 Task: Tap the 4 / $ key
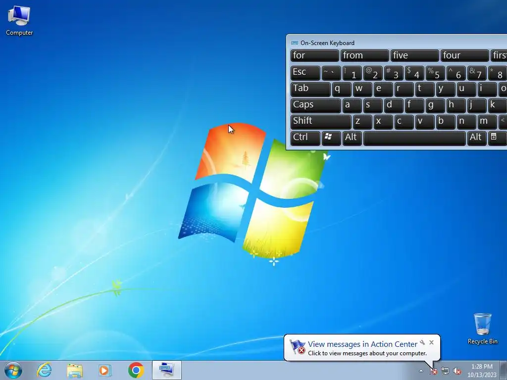pos(414,73)
